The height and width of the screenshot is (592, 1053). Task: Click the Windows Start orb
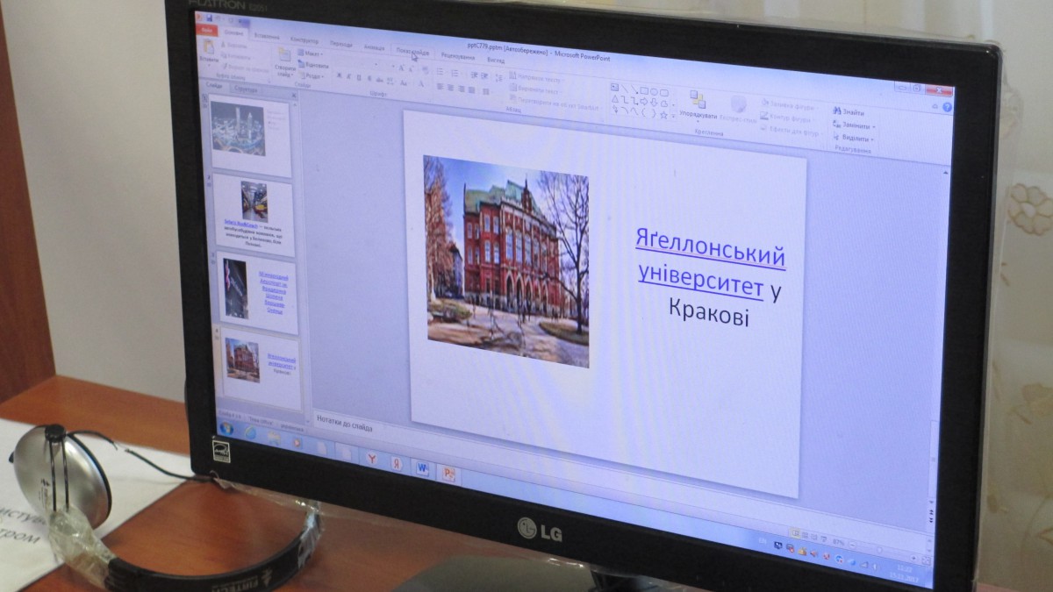(x=226, y=429)
